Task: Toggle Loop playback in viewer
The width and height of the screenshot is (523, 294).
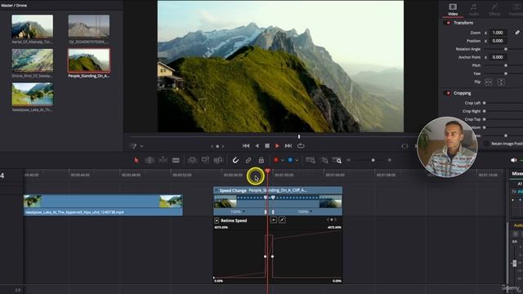Action: click(x=301, y=145)
